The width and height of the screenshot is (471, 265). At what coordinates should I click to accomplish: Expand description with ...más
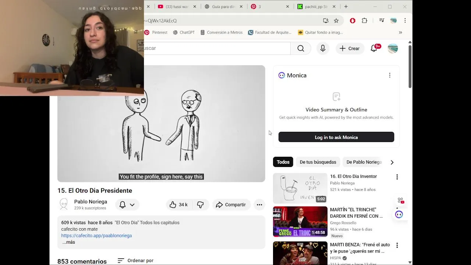[69, 242]
